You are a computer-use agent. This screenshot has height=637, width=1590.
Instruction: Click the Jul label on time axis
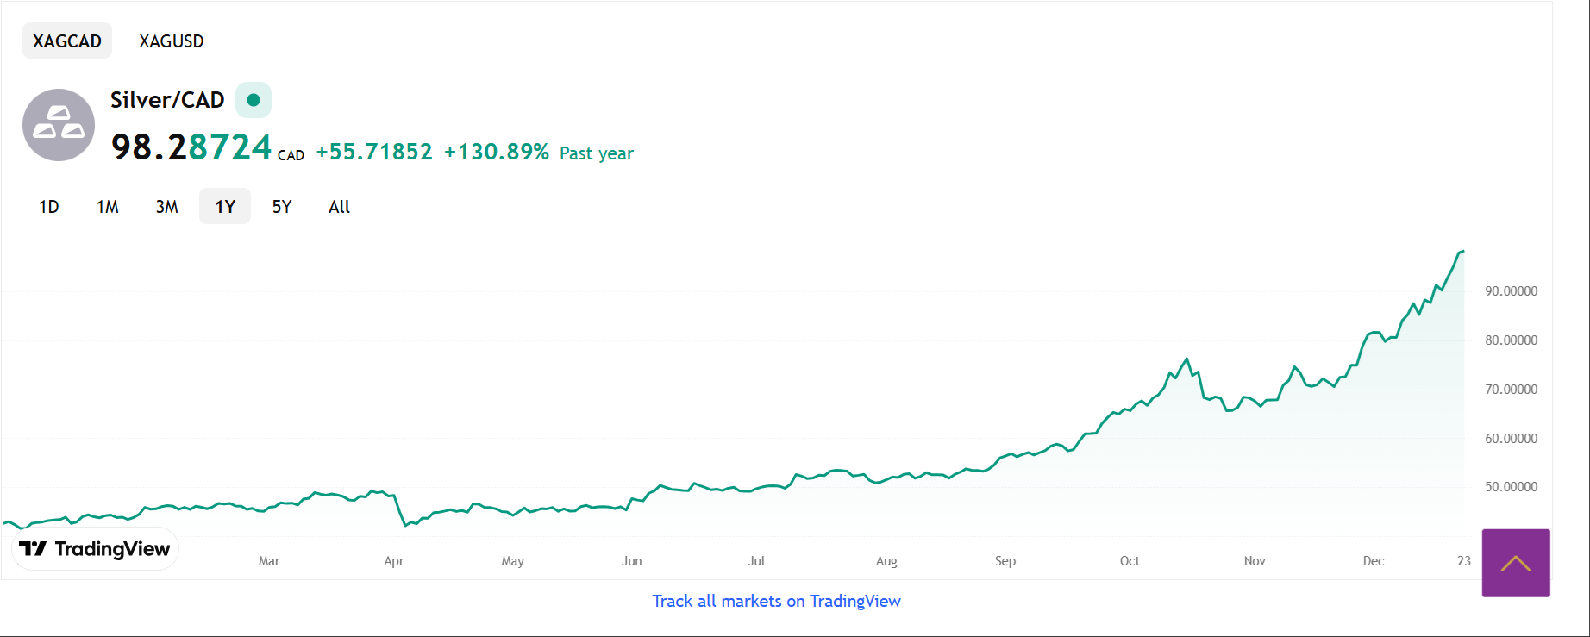pyautogui.click(x=756, y=561)
